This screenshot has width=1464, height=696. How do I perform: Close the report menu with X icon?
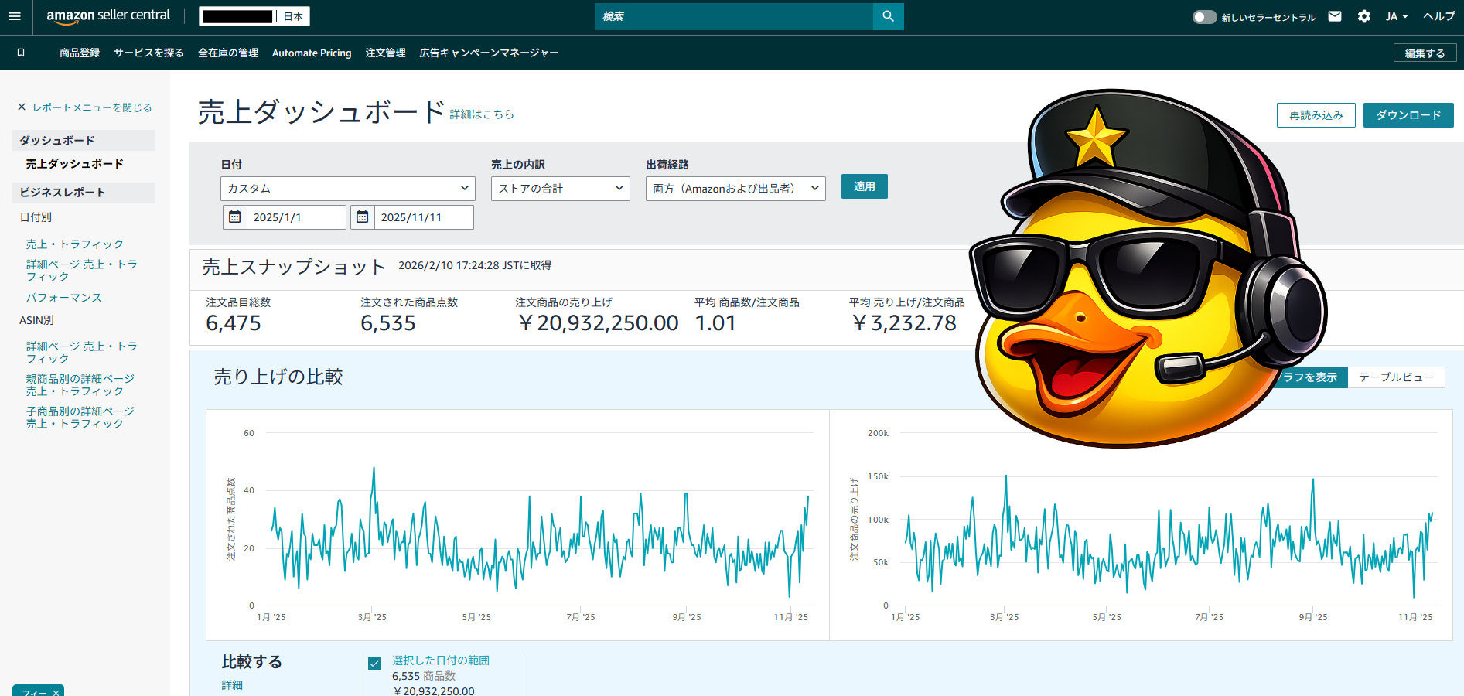22,107
